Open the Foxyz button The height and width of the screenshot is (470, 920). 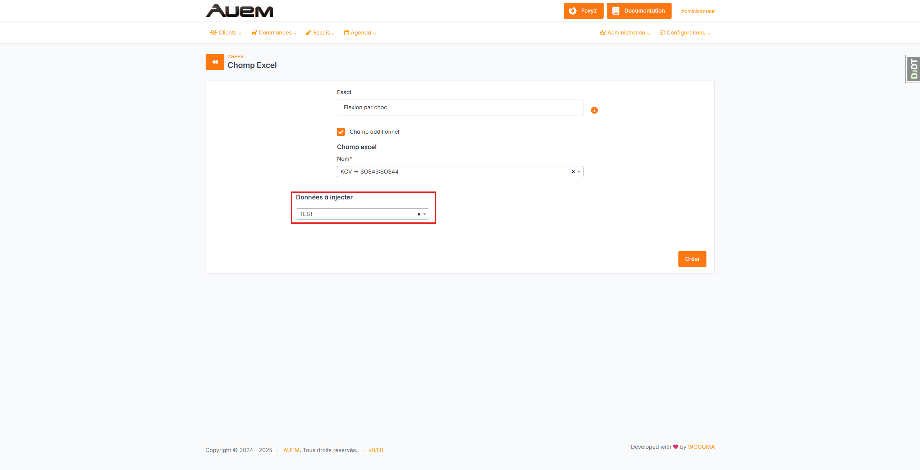point(583,11)
